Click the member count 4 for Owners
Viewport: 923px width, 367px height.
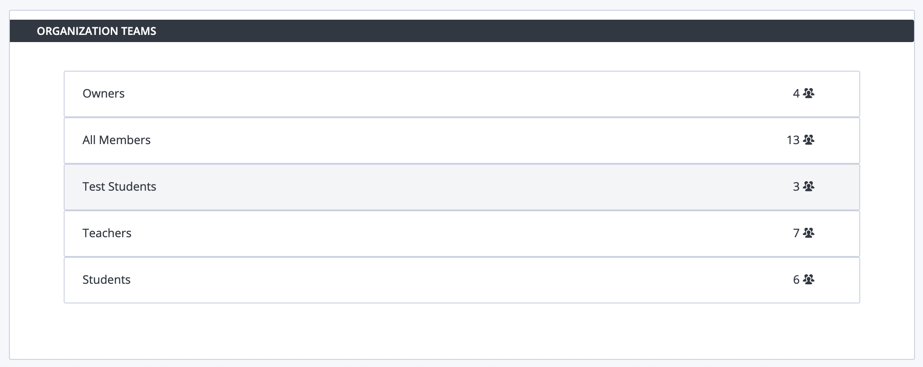pos(796,94)
